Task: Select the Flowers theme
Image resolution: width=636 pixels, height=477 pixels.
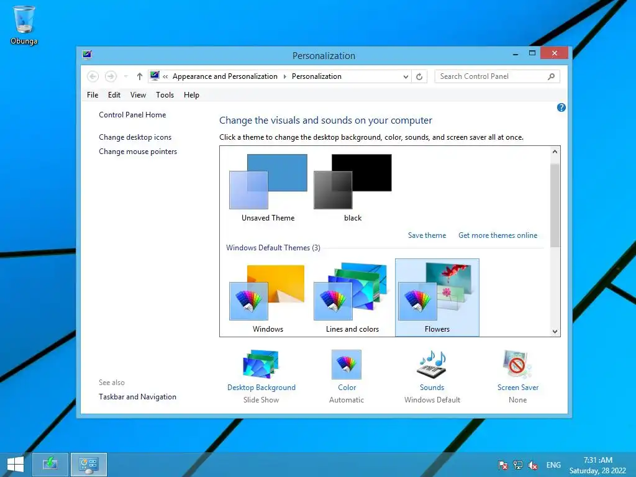Action: pyautogui.click(x=437, y=298)
